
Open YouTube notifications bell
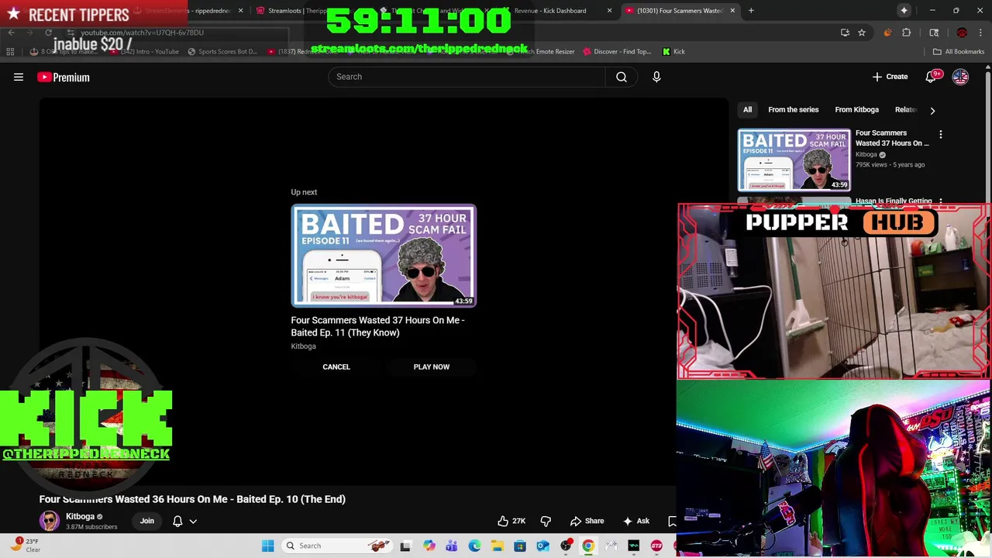[x=932, y=77]
